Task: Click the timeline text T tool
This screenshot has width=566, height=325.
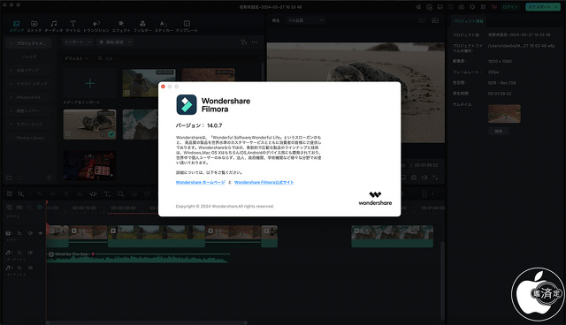Action: coord(107,193)
